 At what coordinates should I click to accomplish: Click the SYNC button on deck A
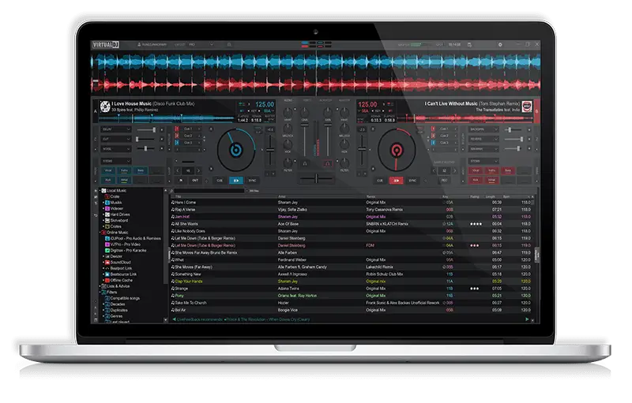tap(252, 181)
